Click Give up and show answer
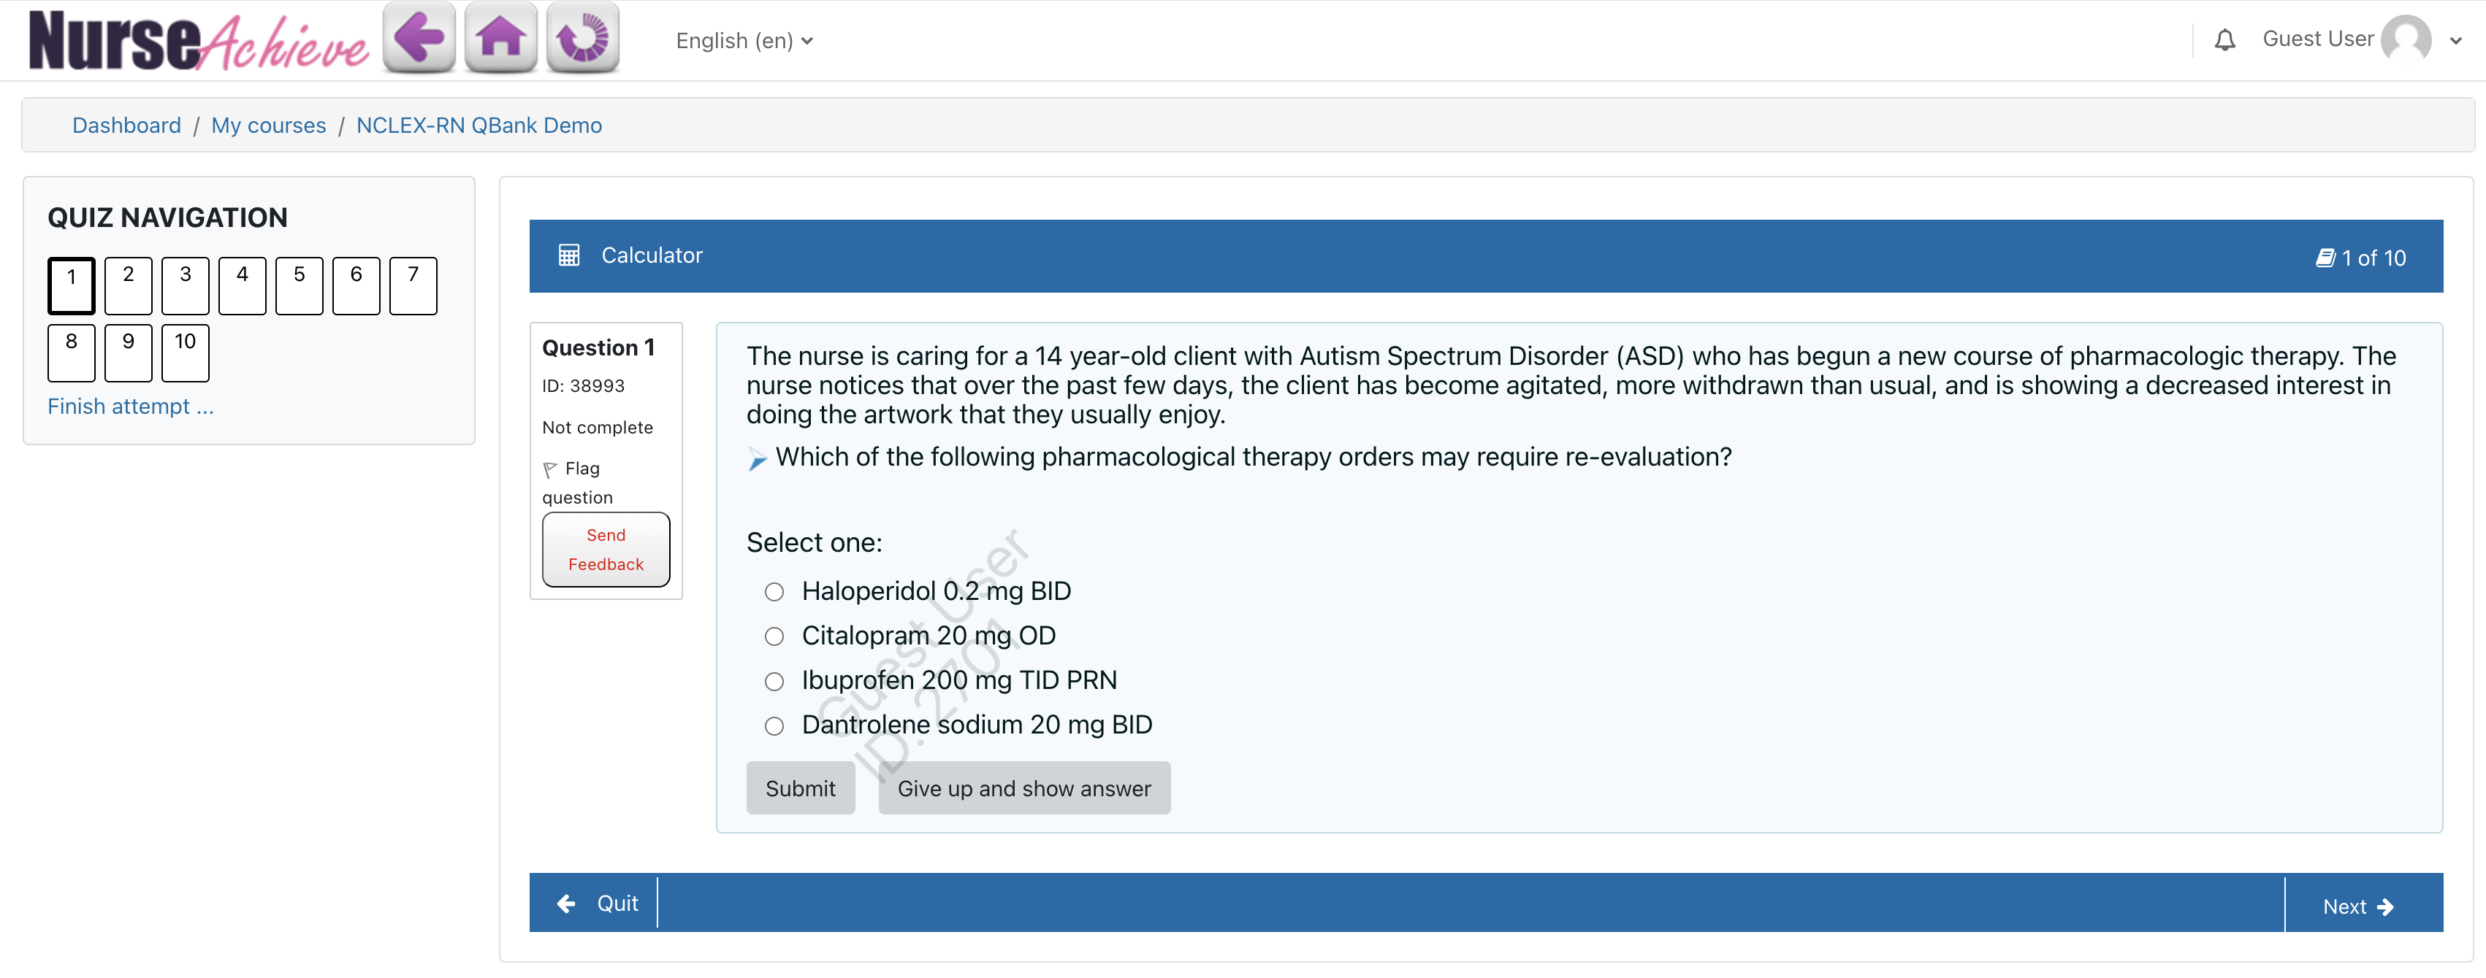 coord(1023,788)
